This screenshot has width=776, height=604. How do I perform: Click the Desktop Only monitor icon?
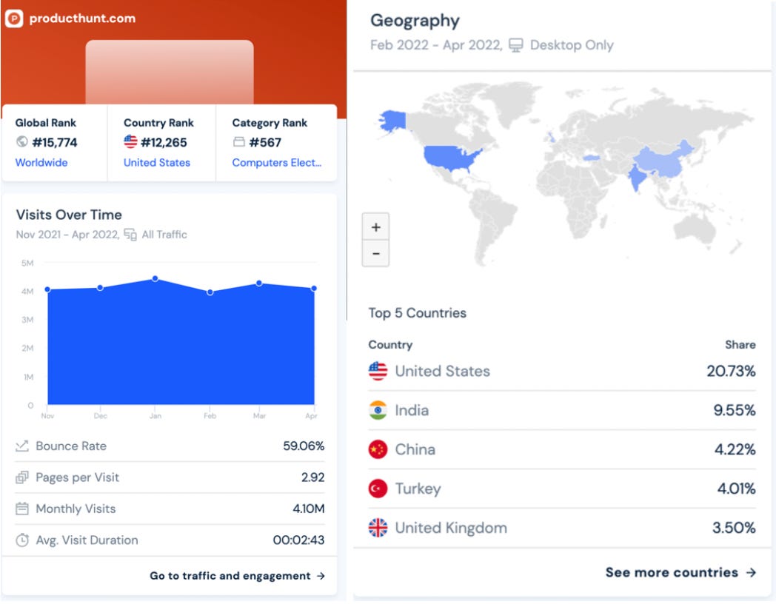click(x=515, y=45)
